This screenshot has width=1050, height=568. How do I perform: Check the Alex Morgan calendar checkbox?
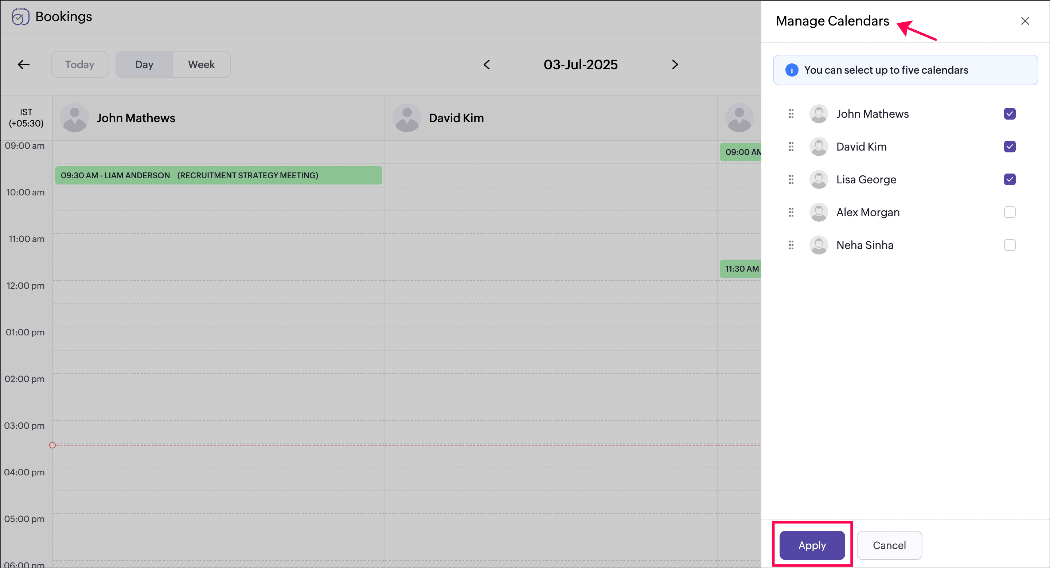[x=1010, y=212]
